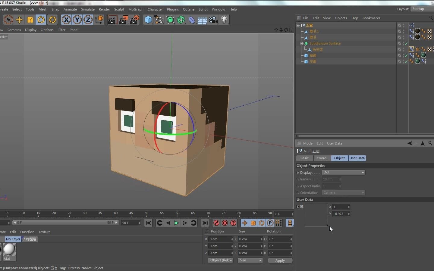
Task: Toggle Subdivision Surface enabled checkmark
Action: point(406,44)
